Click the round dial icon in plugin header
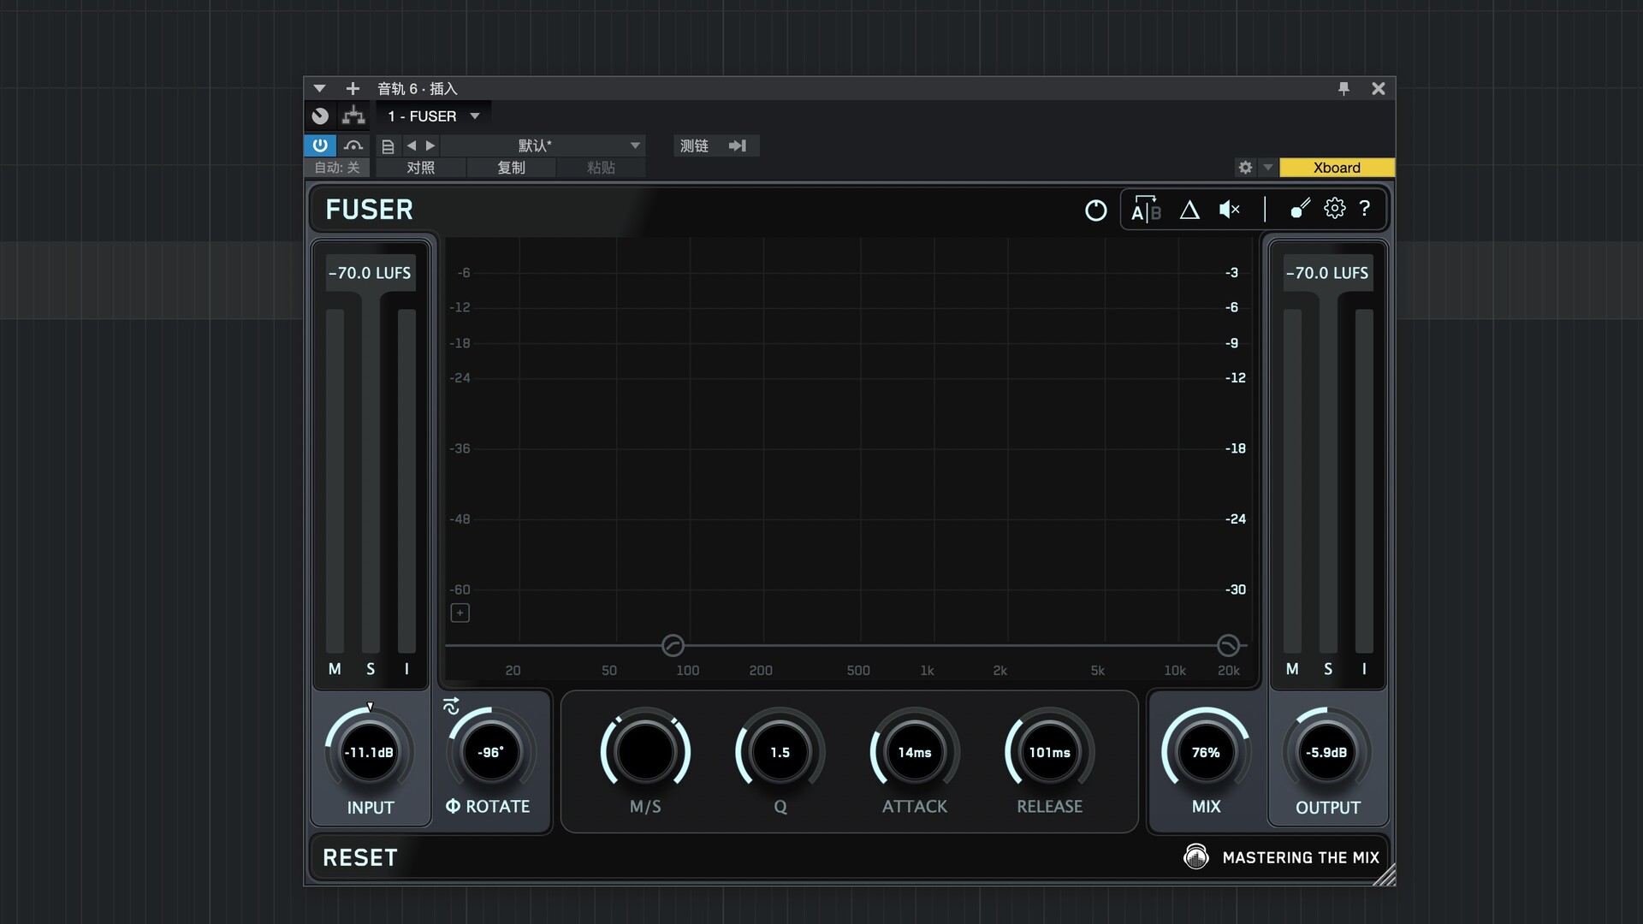Image resolution: width=1643 pixels, height=924 pixels. (x=320, y=115)
